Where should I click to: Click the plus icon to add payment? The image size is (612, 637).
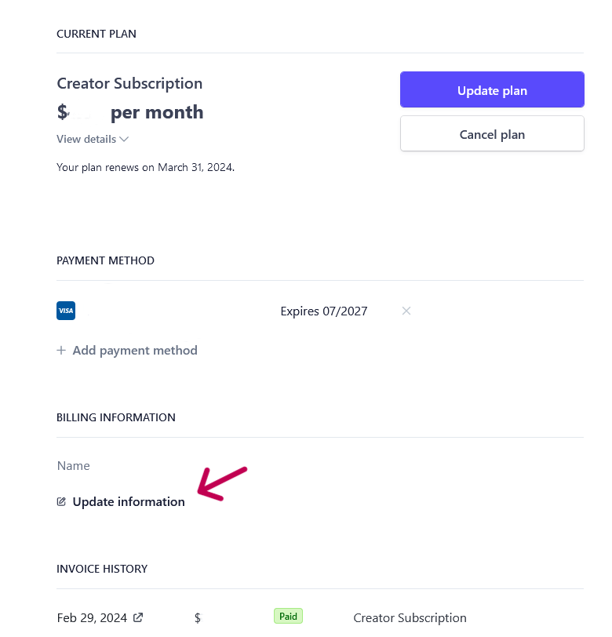tap(61, 350)
